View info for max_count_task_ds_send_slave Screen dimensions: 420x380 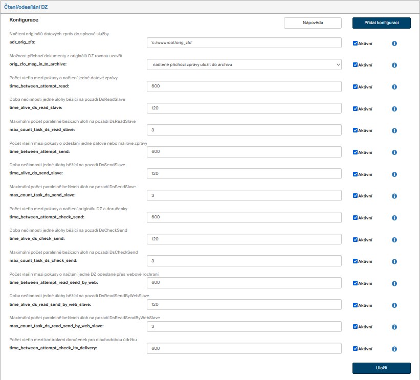coord(394,196)
